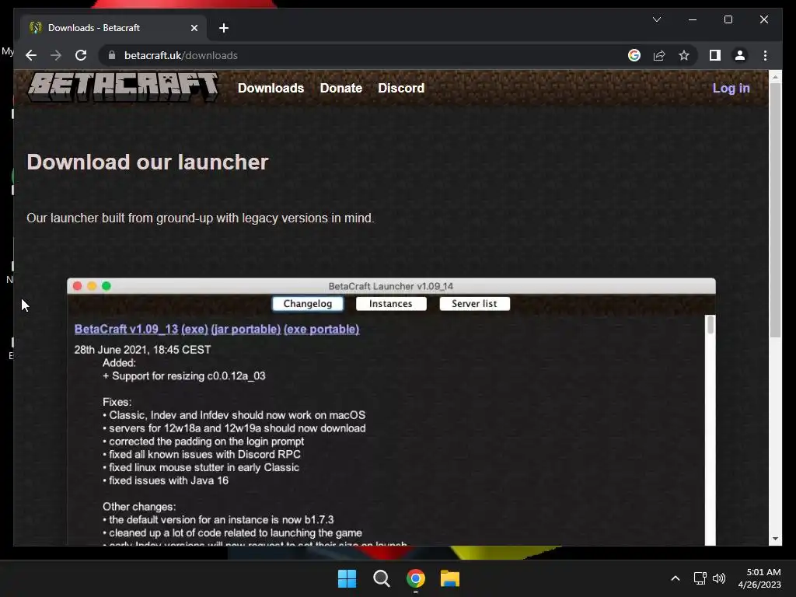Open File Explorer from taskbar

pos(450,578)
